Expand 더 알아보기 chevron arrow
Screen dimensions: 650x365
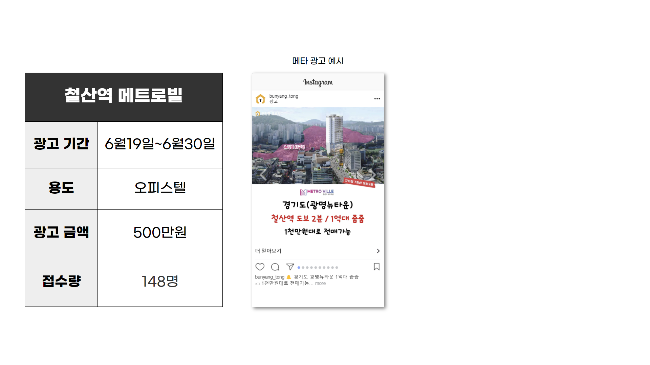pyautogui.click(x=378, y=251)
